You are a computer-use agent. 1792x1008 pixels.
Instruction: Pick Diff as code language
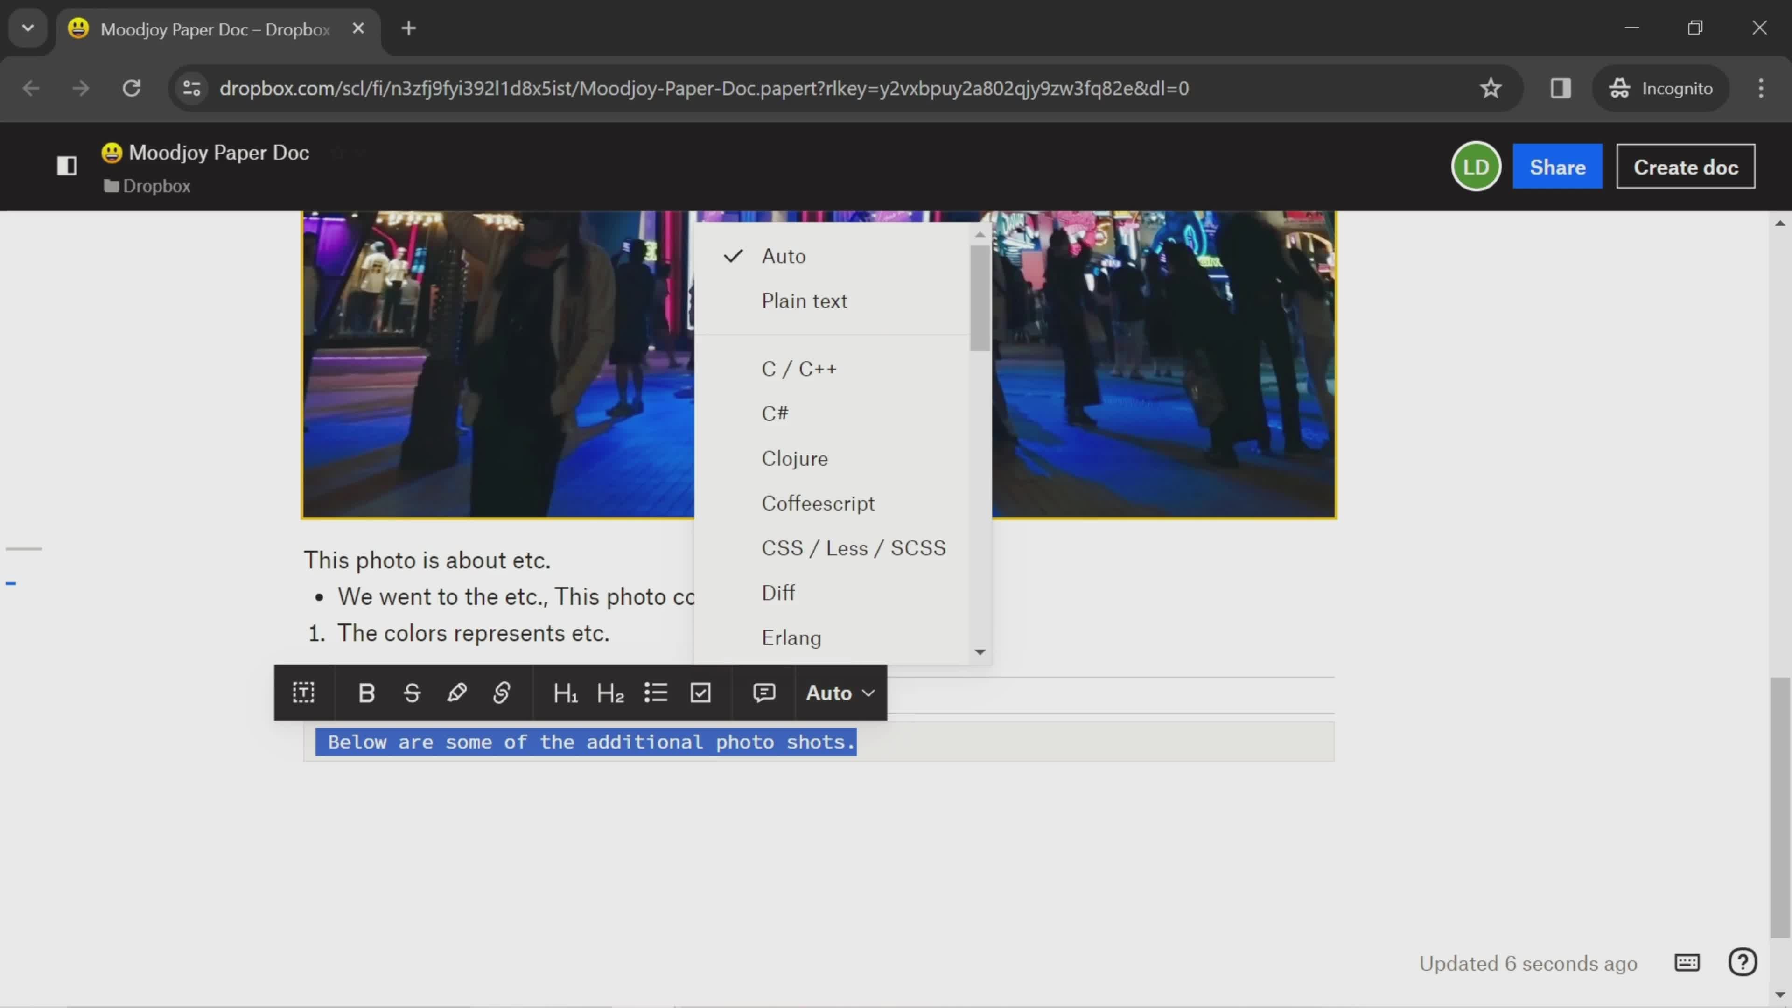[832, 593]
